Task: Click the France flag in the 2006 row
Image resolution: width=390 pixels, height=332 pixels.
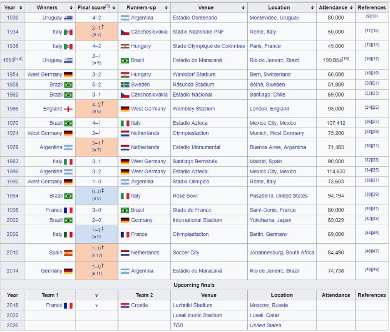Action: [125, 235]
